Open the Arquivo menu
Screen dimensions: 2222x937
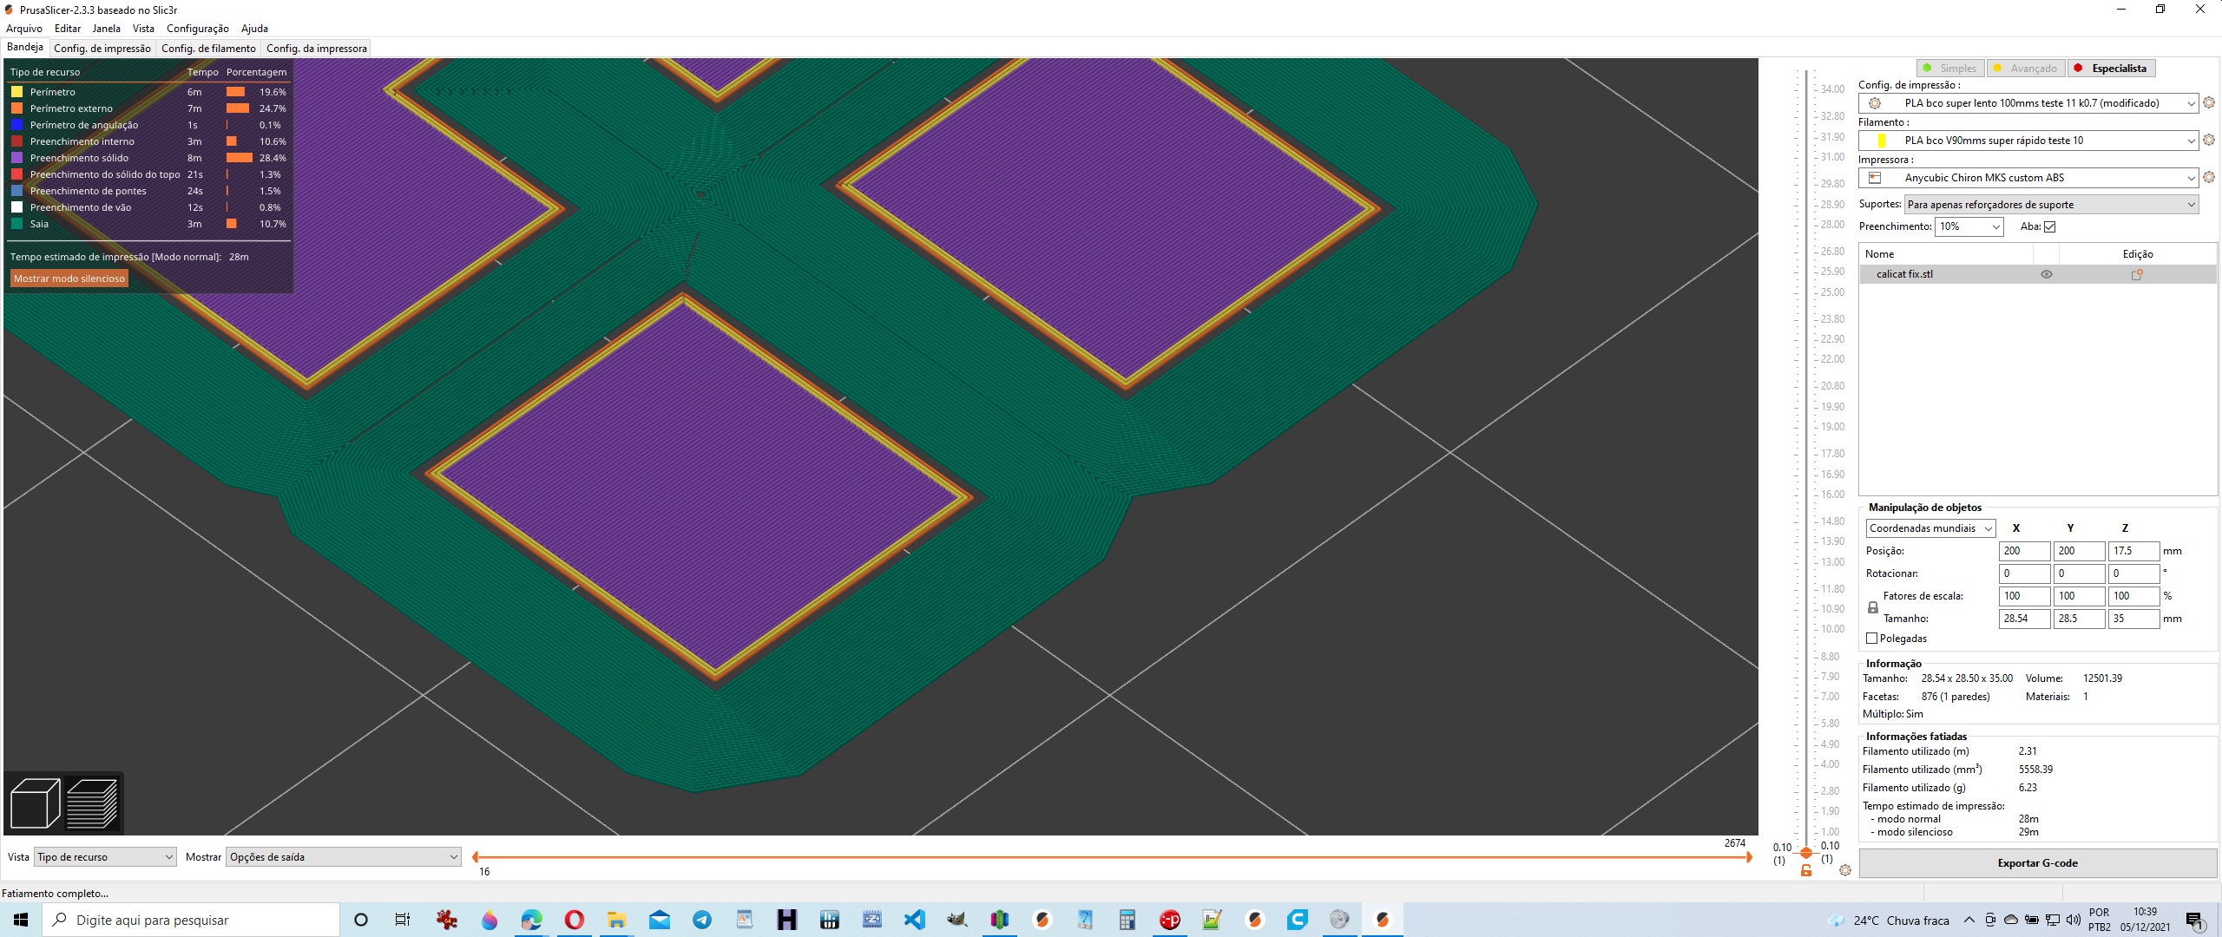[24, 28]
